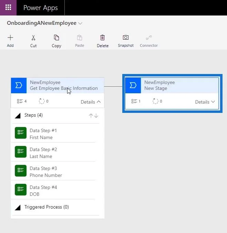Click steps count icon in New Stage
Viewport: 227px width, 233px height.
pos(134,101)
